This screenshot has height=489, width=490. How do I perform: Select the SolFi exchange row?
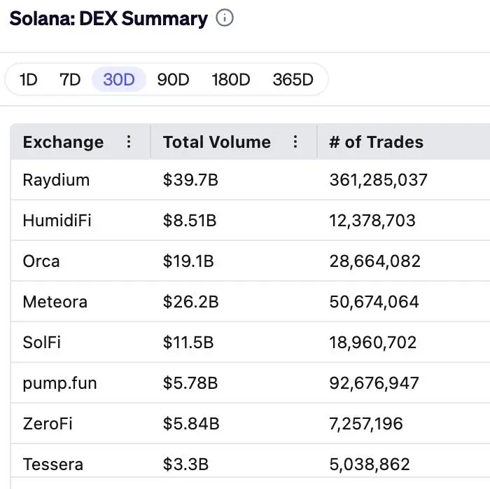point(251,342)
